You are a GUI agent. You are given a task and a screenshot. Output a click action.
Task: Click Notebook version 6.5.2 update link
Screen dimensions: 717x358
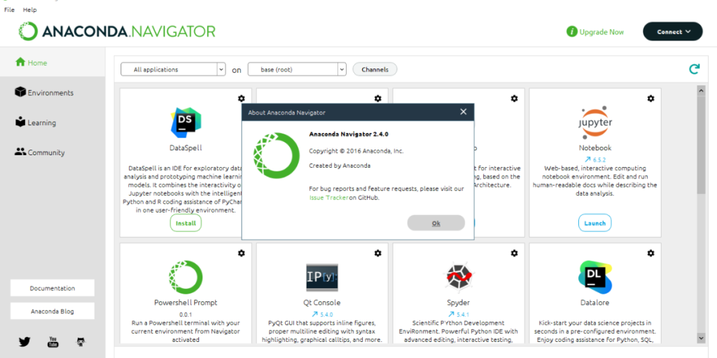click(595, 160)
